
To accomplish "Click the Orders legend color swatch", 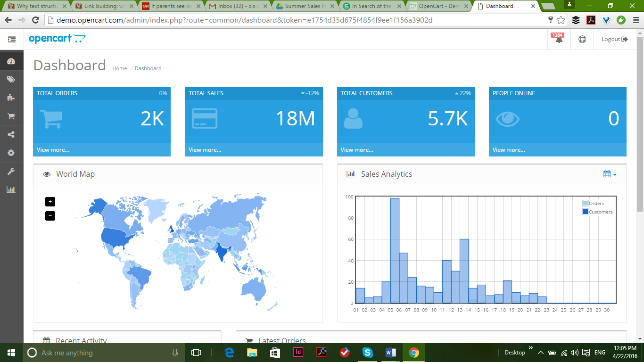I will pos(586,204).
